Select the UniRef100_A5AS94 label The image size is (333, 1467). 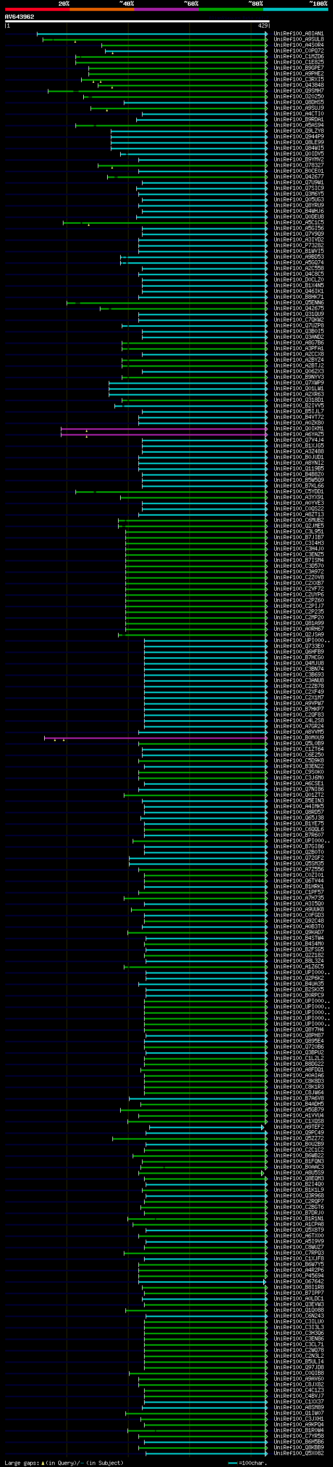pyautogui.click(x=299, y=125)
